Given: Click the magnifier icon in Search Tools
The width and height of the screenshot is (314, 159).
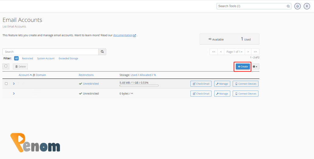Looking at the screenshot, I should coord(288,6).
